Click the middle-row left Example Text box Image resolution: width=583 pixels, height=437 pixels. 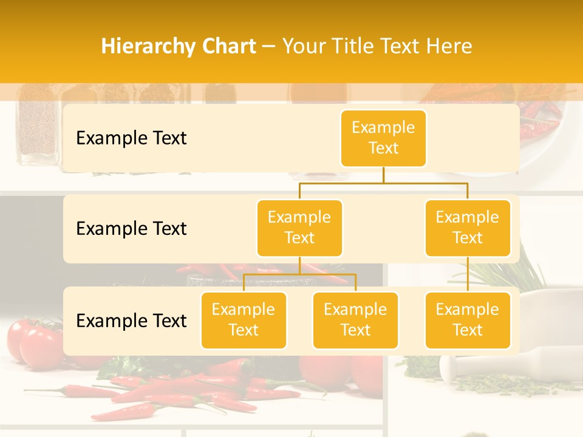(299, 228)
